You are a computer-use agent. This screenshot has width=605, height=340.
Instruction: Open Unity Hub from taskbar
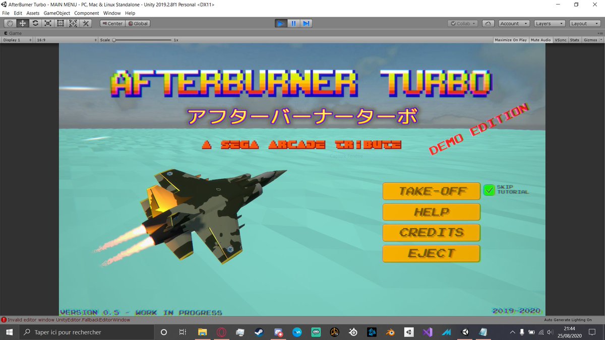coord(409,332)
